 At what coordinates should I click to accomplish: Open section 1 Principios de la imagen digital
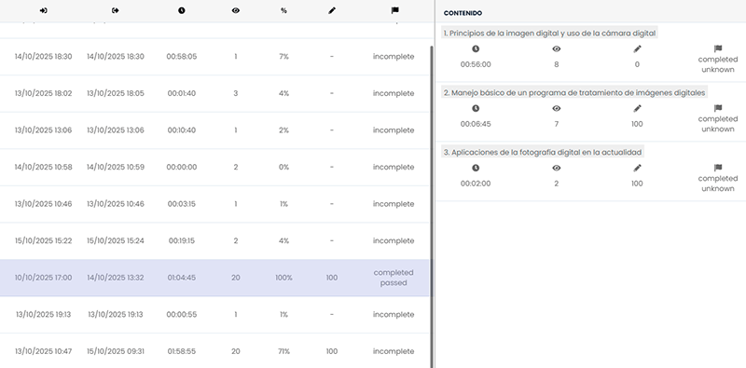tap(549, 34)
